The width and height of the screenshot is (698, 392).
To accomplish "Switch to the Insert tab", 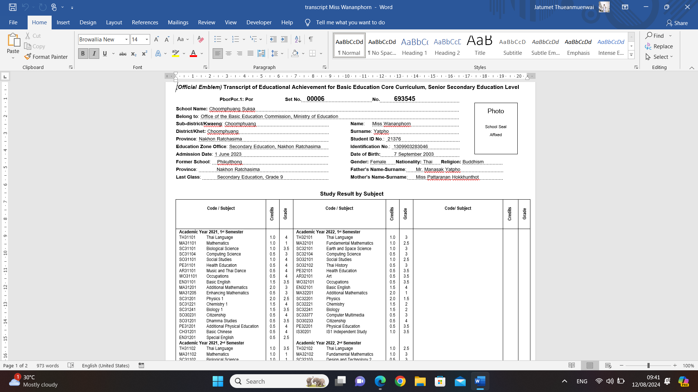I will tap(63, 23).
